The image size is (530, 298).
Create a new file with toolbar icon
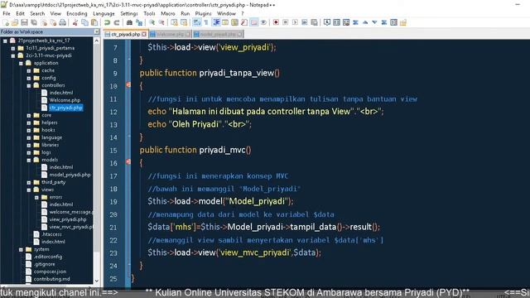pyautogui.click(x=6, y=22)
